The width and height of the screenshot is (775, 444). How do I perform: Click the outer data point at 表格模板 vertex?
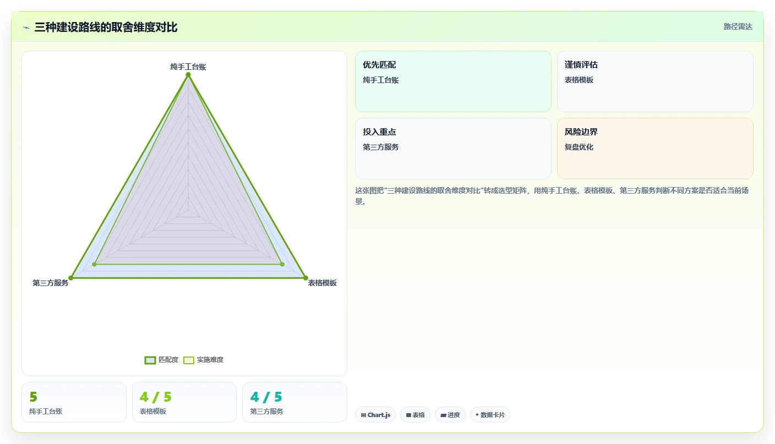(x=305, y=278)
